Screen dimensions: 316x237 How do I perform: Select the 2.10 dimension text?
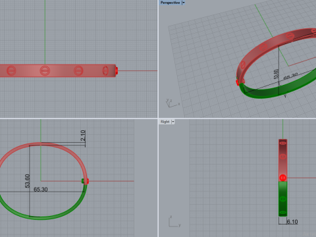coord(83,136)
